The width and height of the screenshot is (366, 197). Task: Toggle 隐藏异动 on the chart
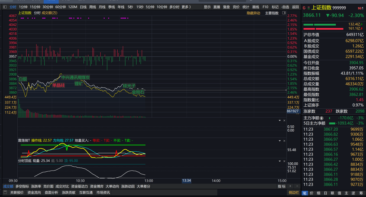253,13
